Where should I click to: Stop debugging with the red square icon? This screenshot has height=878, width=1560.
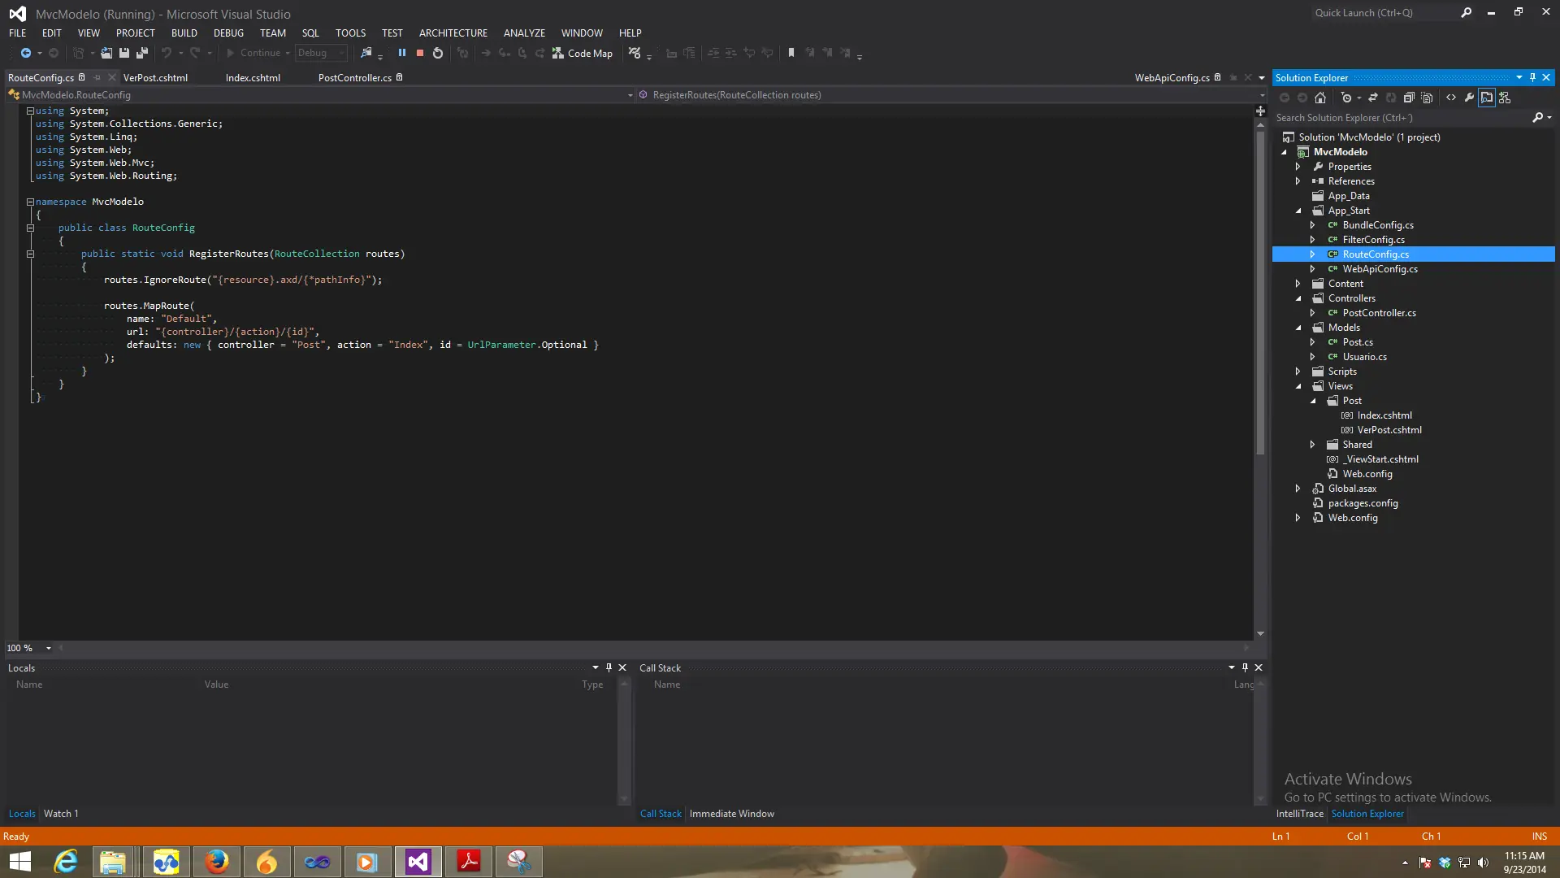click(420, 53)
